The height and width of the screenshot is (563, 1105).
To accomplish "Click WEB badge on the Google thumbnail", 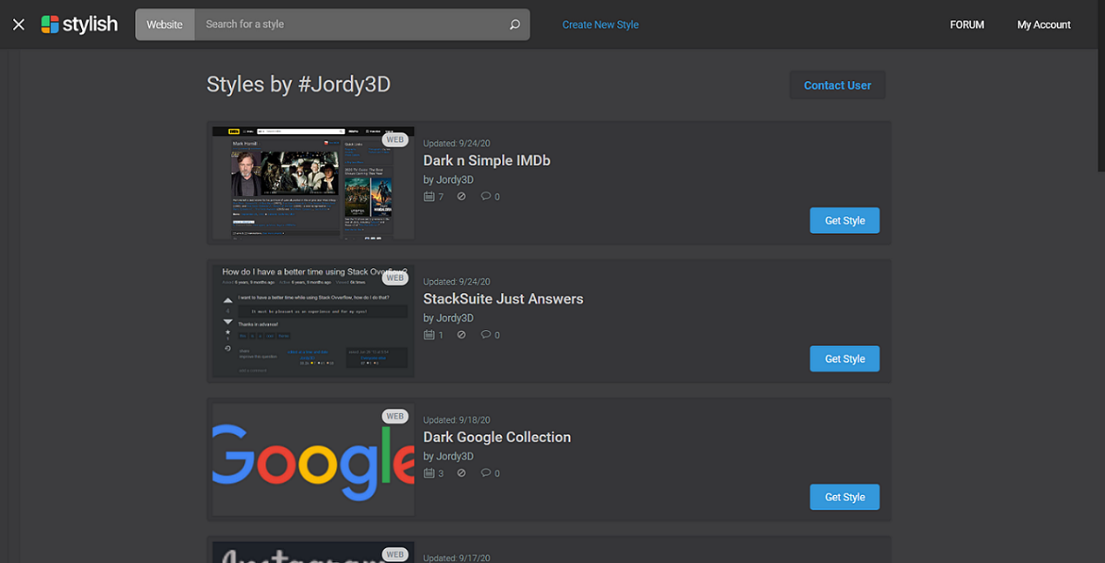I will 395,416.
